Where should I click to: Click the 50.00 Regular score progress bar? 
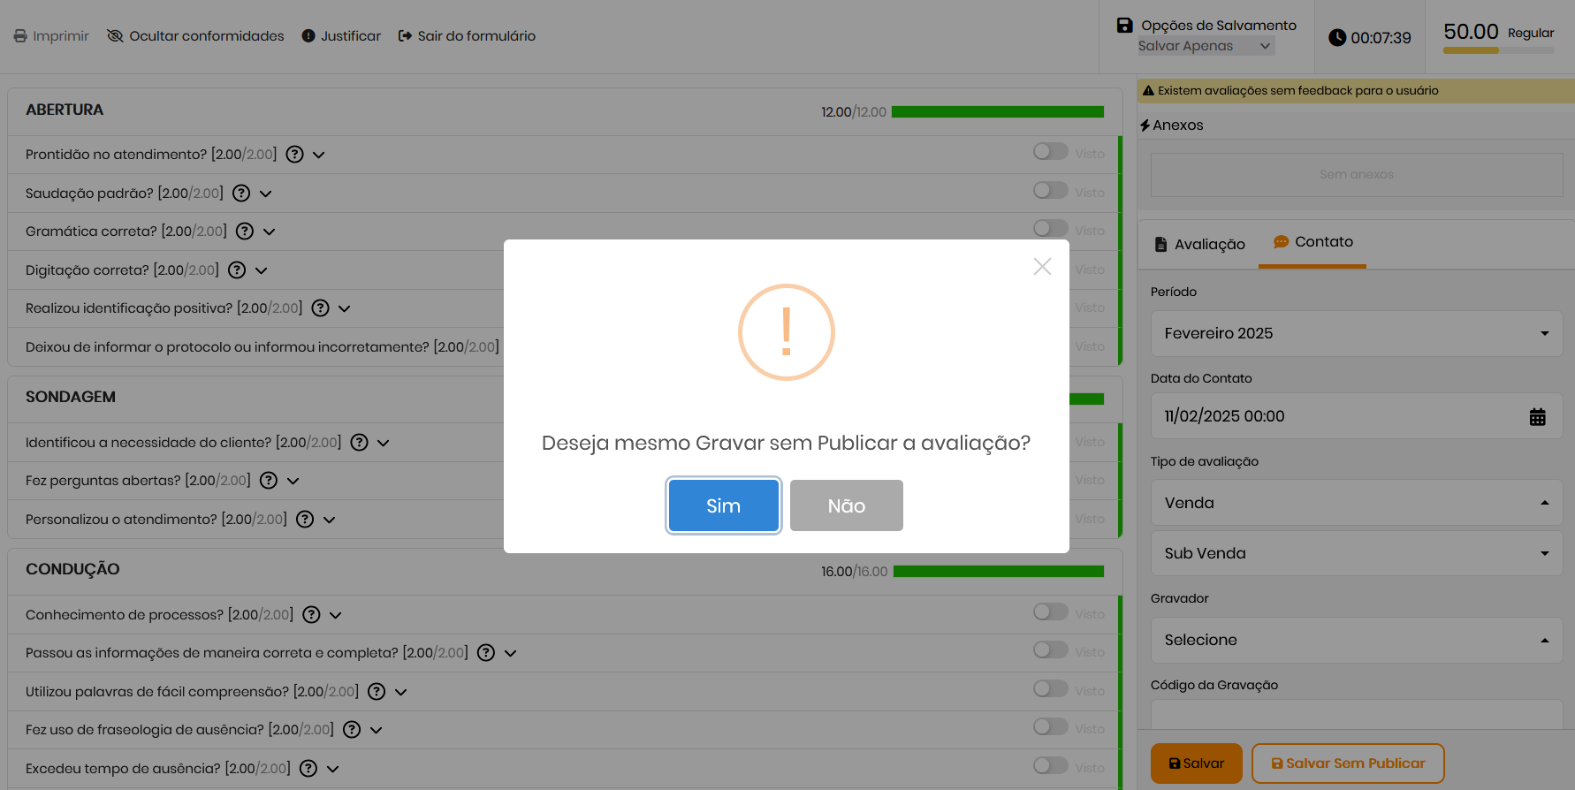(1498, 50)
